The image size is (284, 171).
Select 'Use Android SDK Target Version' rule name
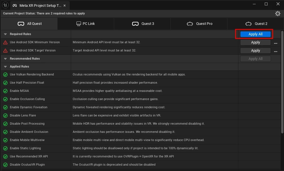tap(33, 50)
